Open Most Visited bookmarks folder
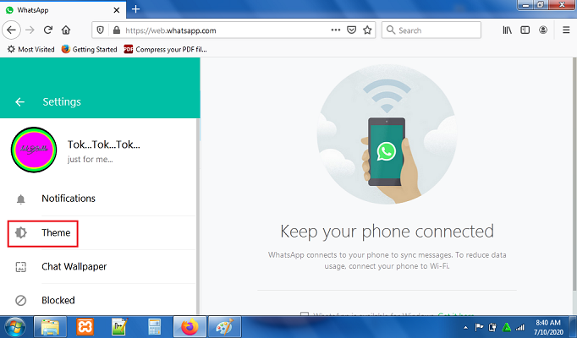Screen dimensions: 577x338 pos(31,49)
